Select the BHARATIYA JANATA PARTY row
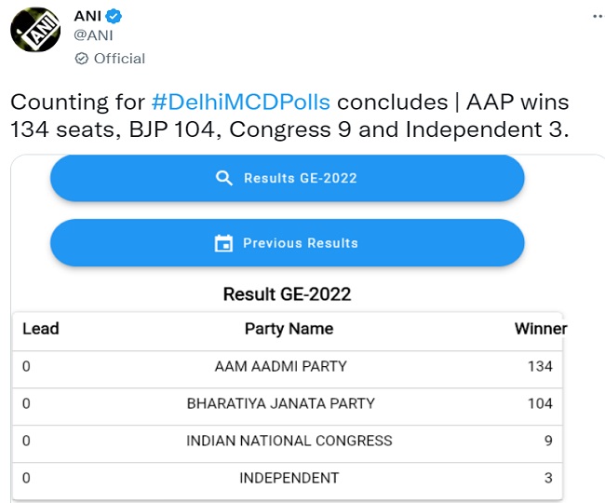Image resolution: width=605 pixels, height=503 pixels. (x=288, y=403)
